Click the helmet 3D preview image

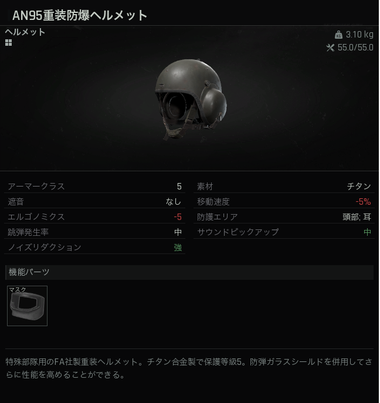click(x=191, y=100)
